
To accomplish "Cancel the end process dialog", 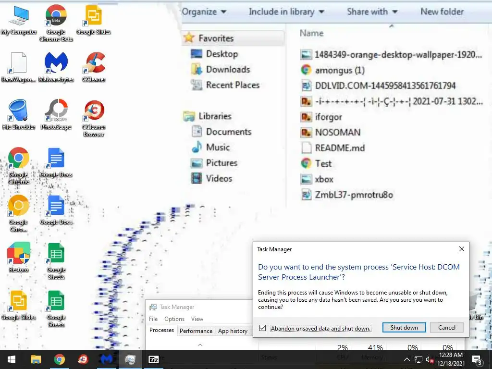I will coord(446,328).
